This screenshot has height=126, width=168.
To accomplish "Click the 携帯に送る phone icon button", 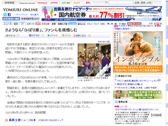I will pyautogui.click(x=79, y=35).
